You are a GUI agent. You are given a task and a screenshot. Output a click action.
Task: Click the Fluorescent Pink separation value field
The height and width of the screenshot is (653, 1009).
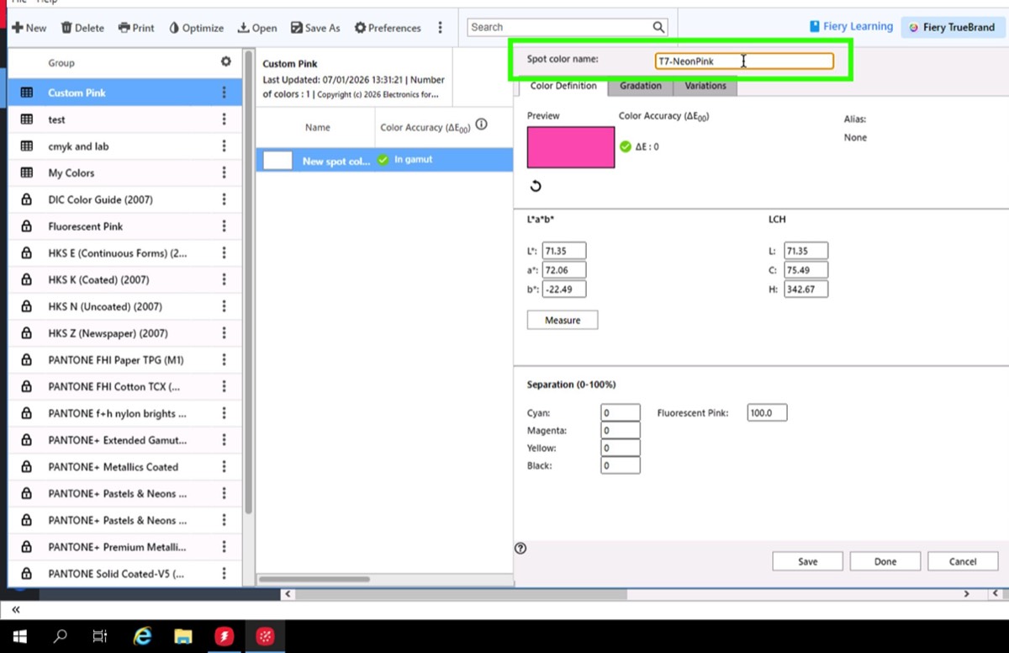766,412
